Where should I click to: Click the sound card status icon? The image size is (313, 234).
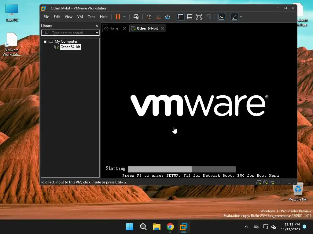click(278, 182)
